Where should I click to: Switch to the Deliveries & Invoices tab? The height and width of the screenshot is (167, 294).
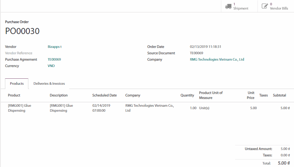coord(49,84)
